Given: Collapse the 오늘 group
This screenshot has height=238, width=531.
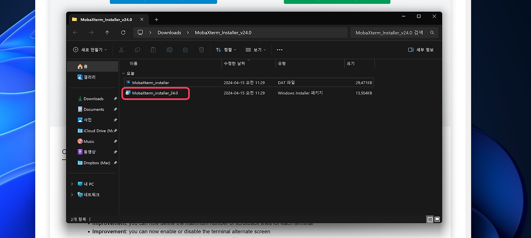Looking at the screenshot, I should click(x=124, y=73).
